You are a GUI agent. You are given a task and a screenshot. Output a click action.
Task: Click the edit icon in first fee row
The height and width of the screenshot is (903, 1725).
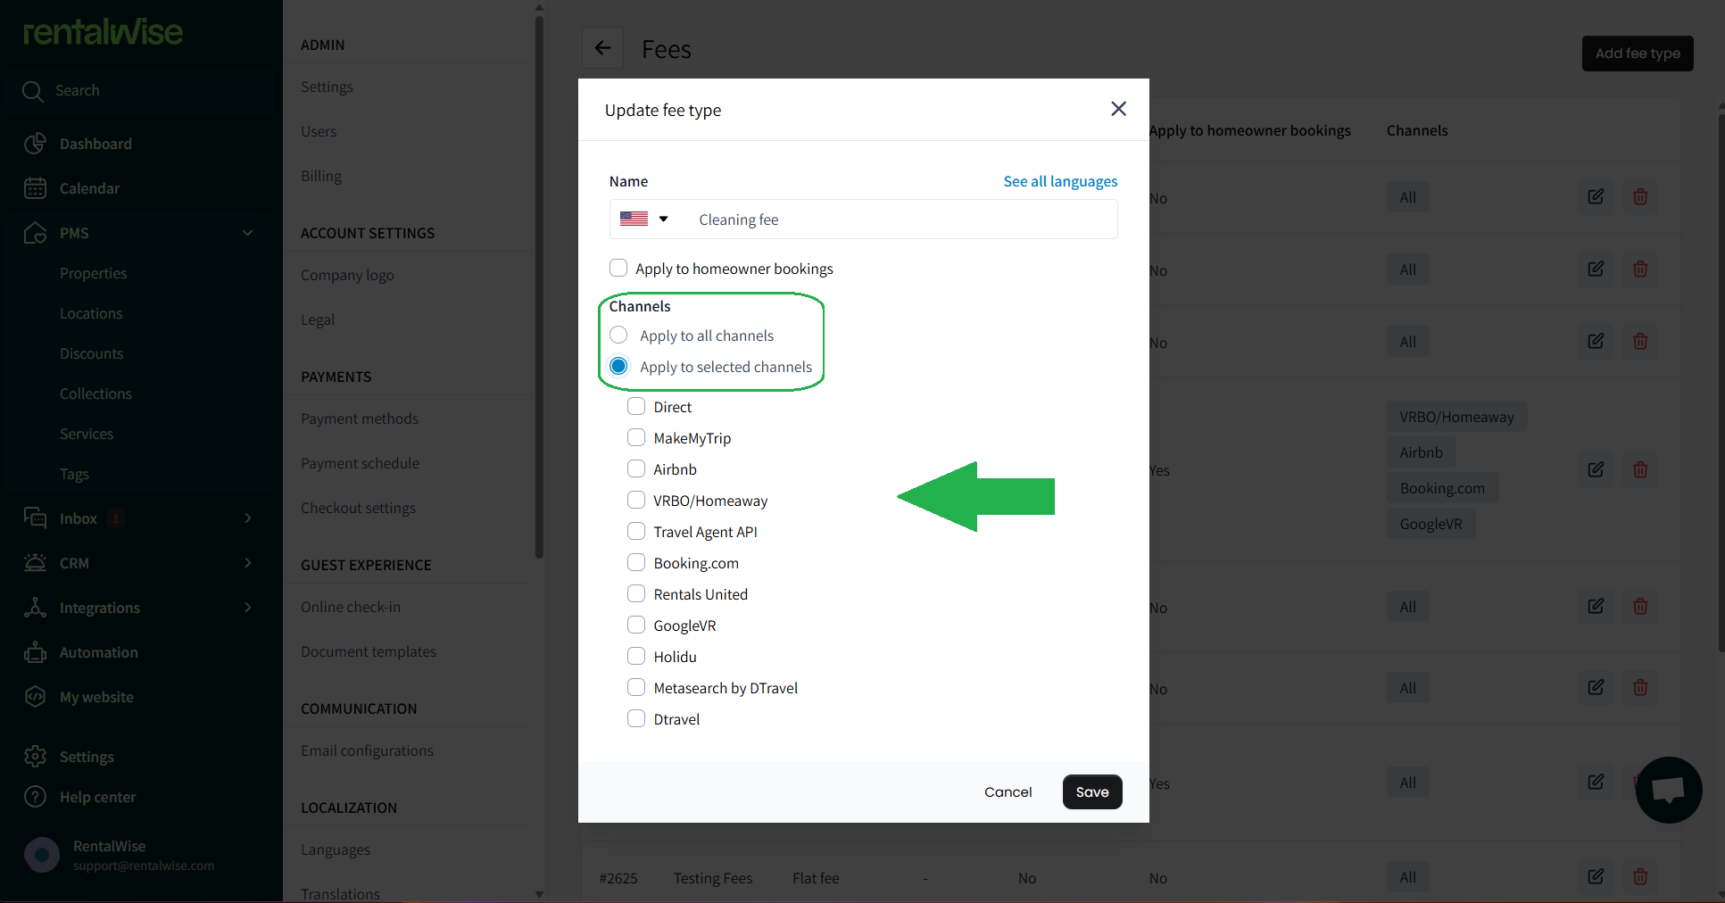point(1596,196)
